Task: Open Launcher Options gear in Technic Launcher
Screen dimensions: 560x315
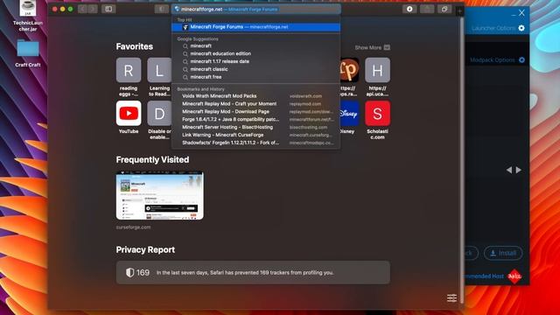Action: point(521,28)
